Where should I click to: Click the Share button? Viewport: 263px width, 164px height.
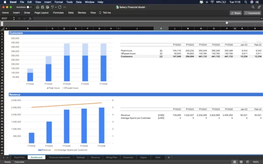click(236, 13)
